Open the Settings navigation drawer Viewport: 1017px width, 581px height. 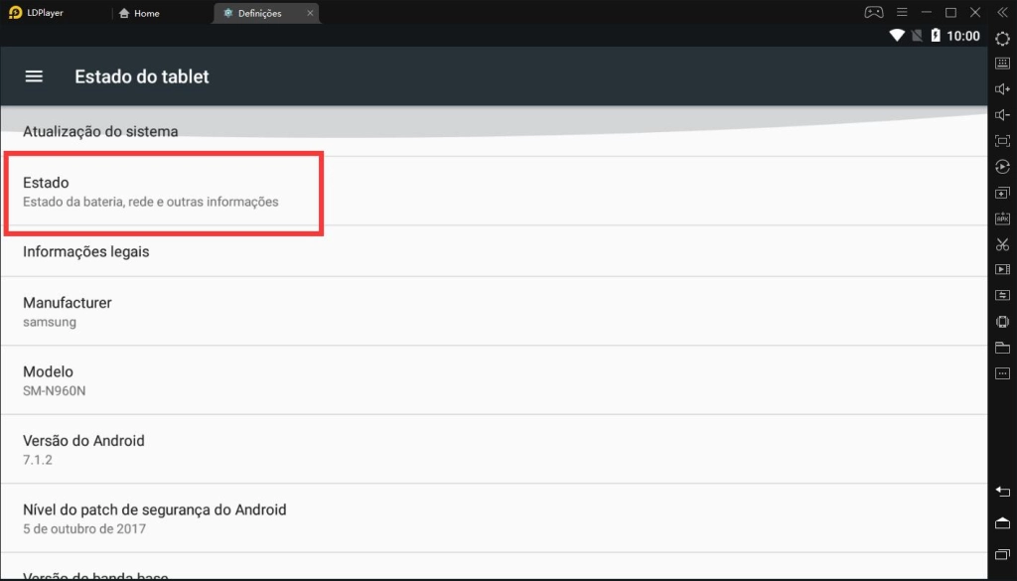pyautogui.click(x=34, y=75)
